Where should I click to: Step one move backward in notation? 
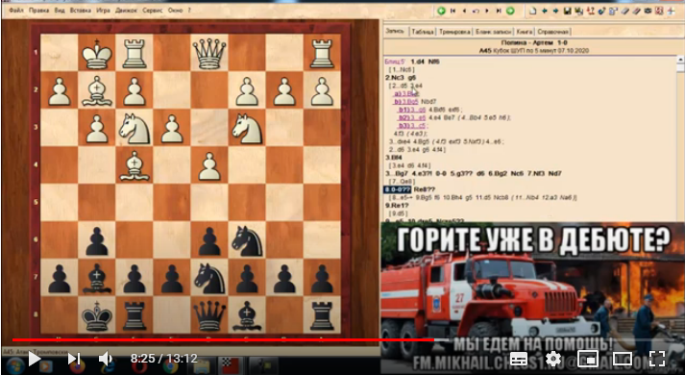(x=464, y=11)
